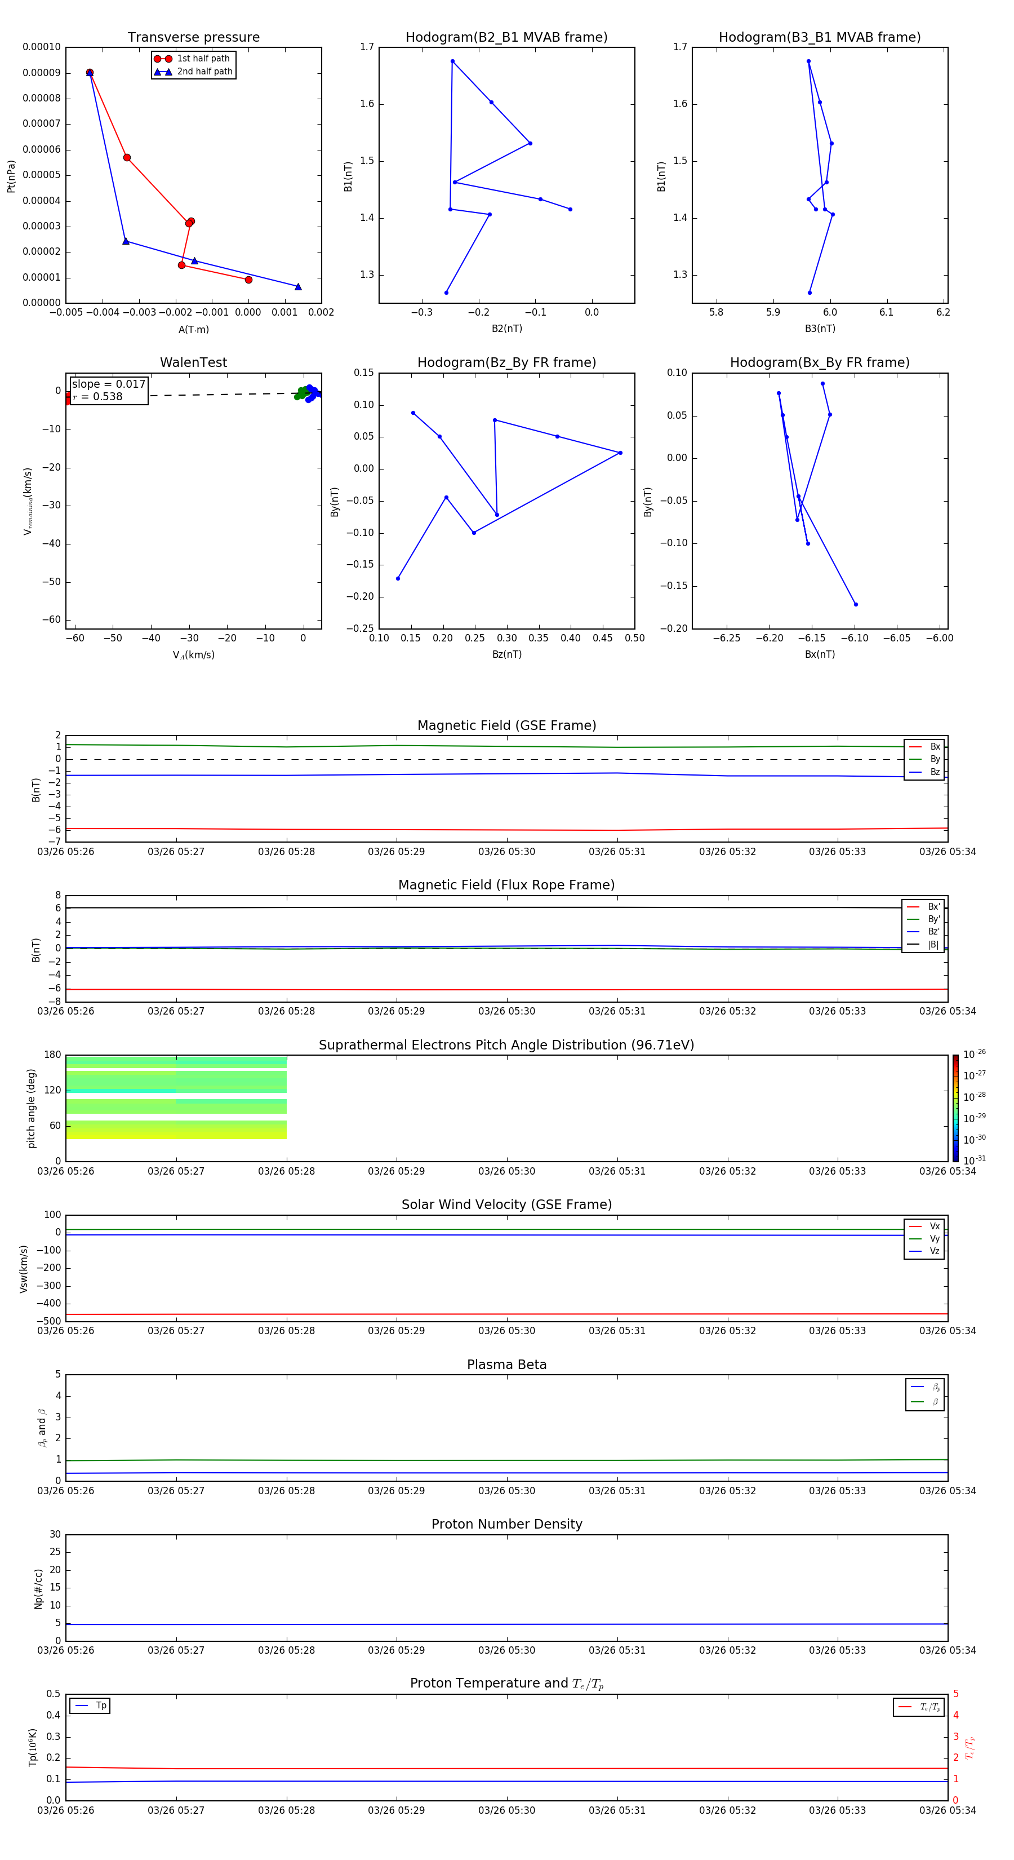Click the pitch angle spectrogram color band
The height and width of the screenshot is (1860, 1014).
point(176,1097)
